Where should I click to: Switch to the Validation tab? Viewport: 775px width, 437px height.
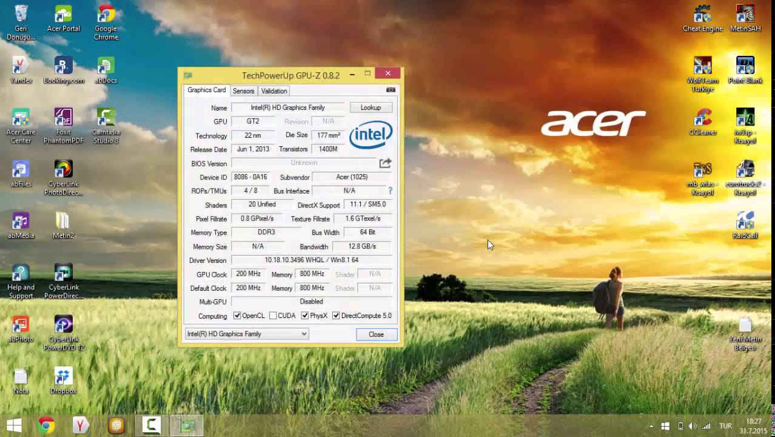(x=274, y=91)
